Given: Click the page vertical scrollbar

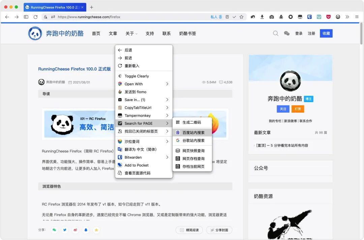Looking at the screenshot, I should tap(361, 34).
